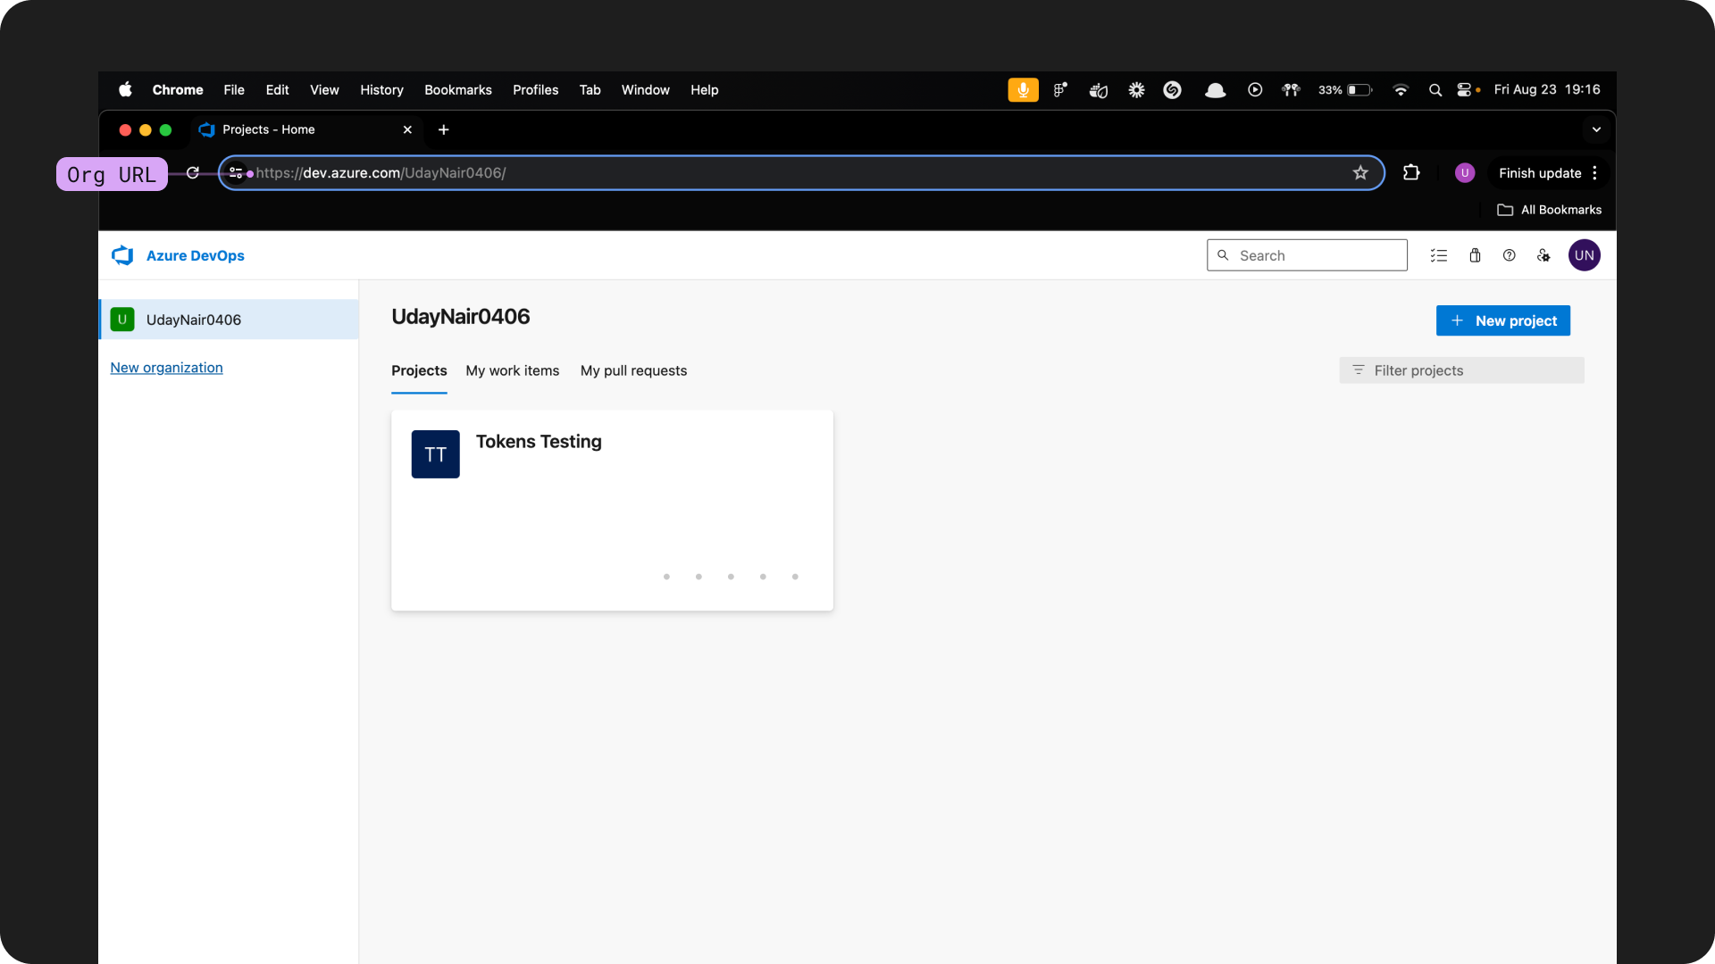
Task: Open the tab search chevron dropdown
Action: pyautogui.click(x=1596, y=129)
